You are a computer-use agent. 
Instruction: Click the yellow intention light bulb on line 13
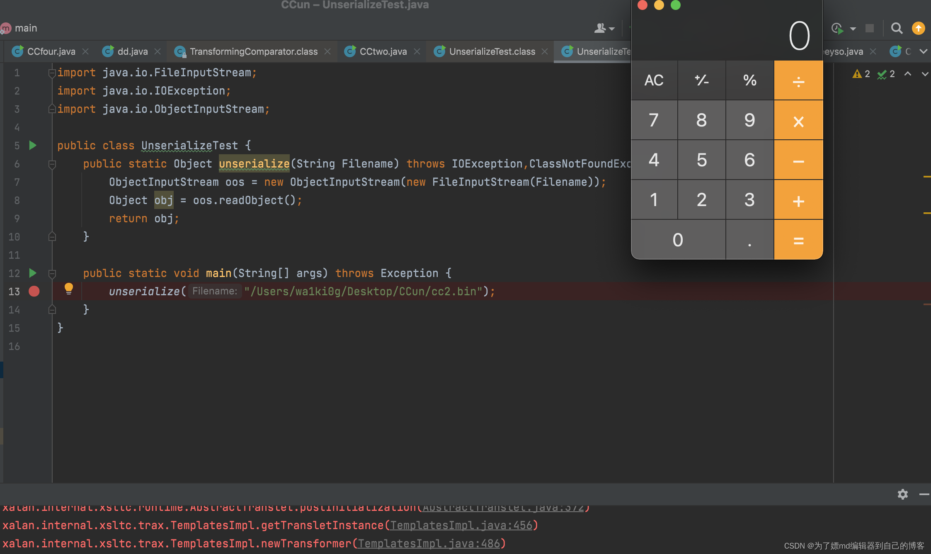(69, 289)
